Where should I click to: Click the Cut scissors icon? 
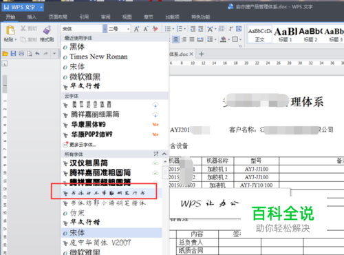coord(23,28)
